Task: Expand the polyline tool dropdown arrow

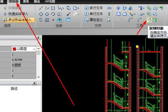Action: tap(63, 8)
